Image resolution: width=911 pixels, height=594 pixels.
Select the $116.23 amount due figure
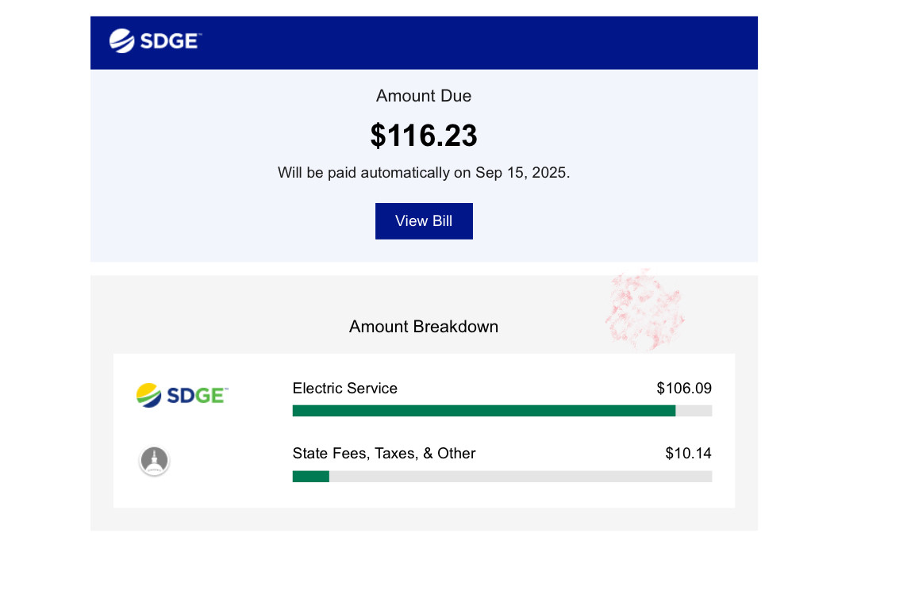click(424, 136)
